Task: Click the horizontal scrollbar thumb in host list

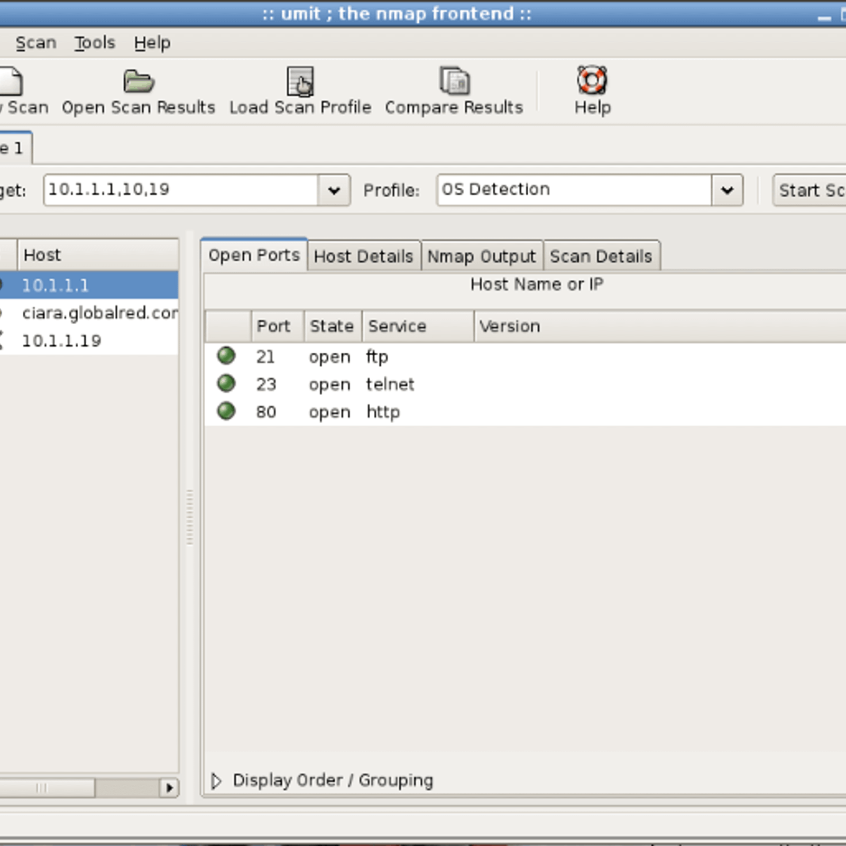Action: tap(47, 788)
